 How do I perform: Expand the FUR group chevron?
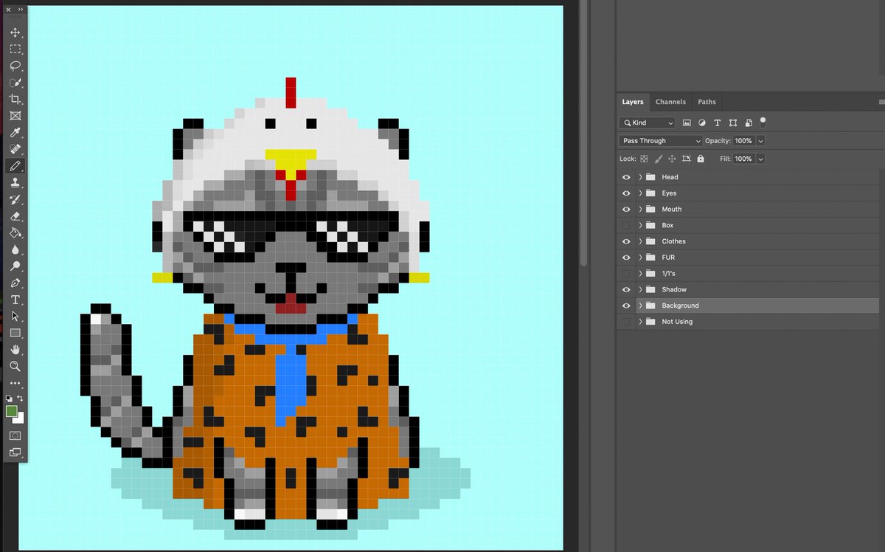pos(640,258)
